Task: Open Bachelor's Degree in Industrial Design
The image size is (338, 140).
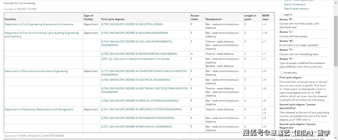Action: point(136,24)
